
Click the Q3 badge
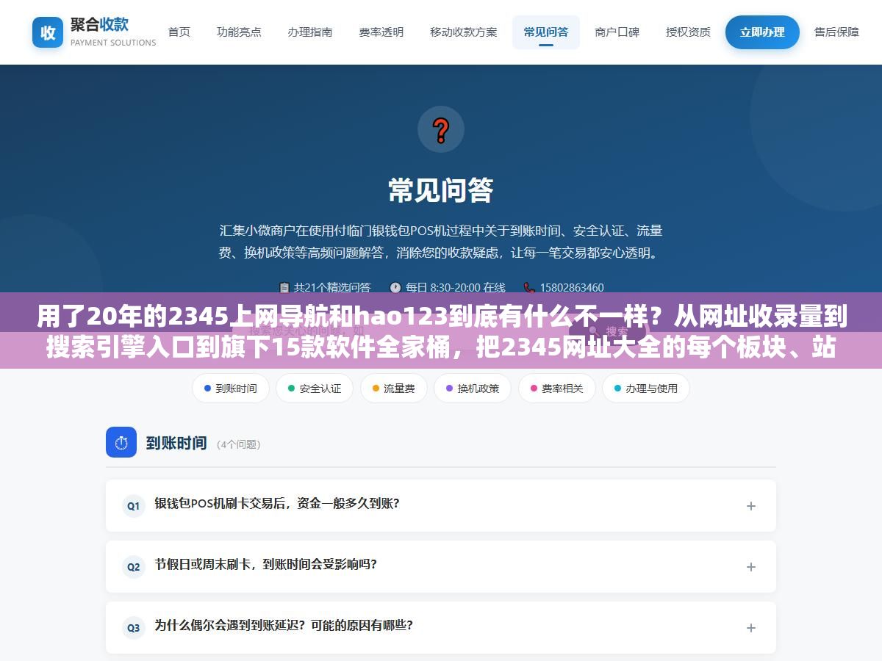click(x=134, y=627)
